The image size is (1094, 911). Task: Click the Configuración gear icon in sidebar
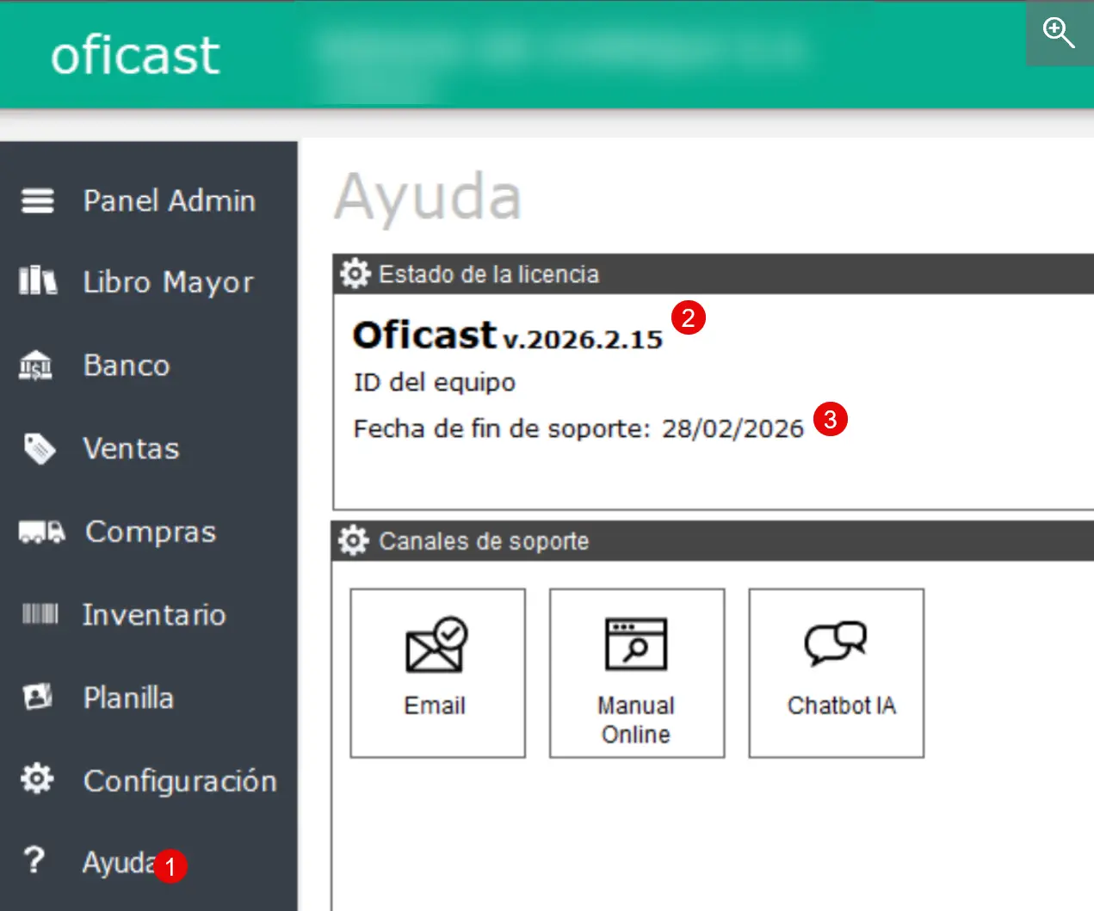(x=37, y=779)
